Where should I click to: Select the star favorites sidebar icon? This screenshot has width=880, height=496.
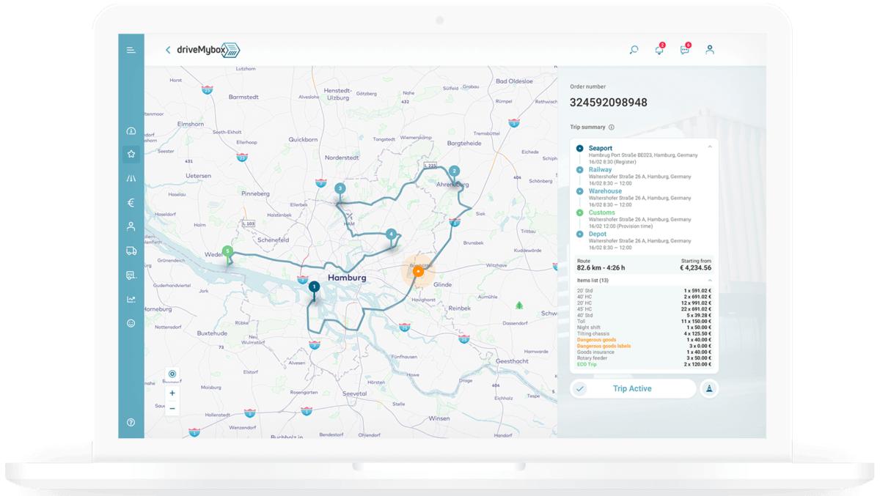tap(131, 154)
